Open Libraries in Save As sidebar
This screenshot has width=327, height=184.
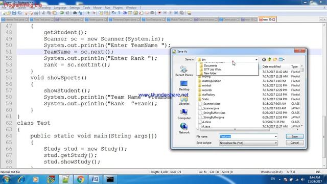pyautogui.click(x=184, y=101)
